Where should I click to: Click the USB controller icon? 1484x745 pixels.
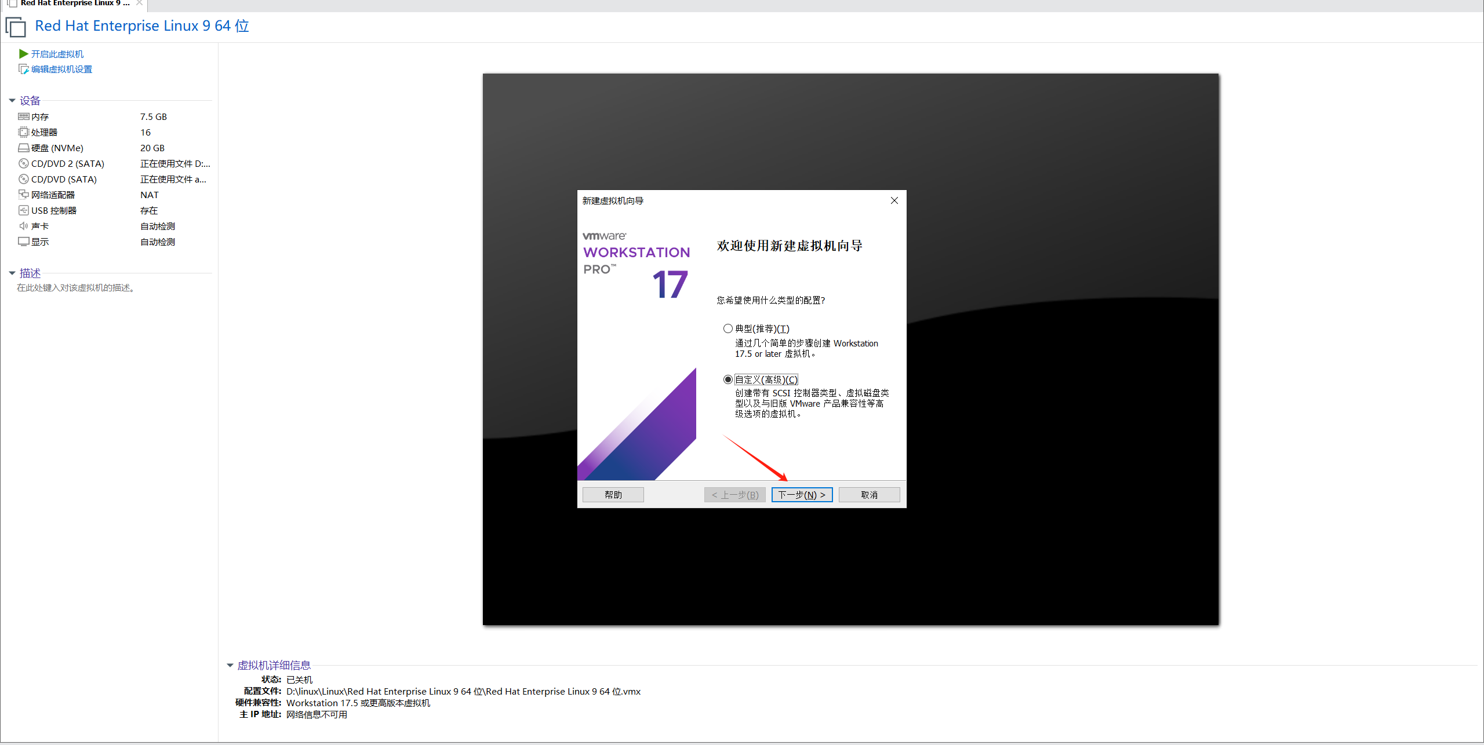[23, 210]
